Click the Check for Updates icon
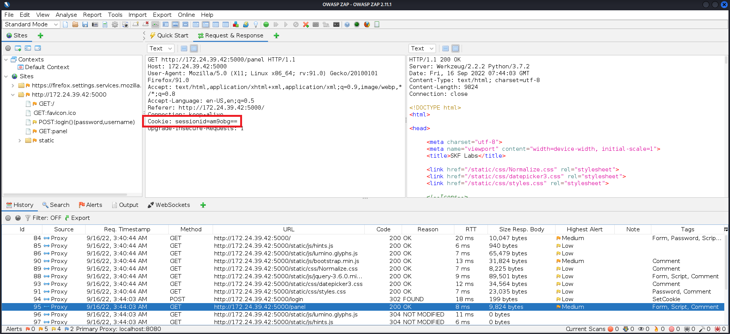Image resolution: width=730 pixels, height=334 pixels. [245, 24]
